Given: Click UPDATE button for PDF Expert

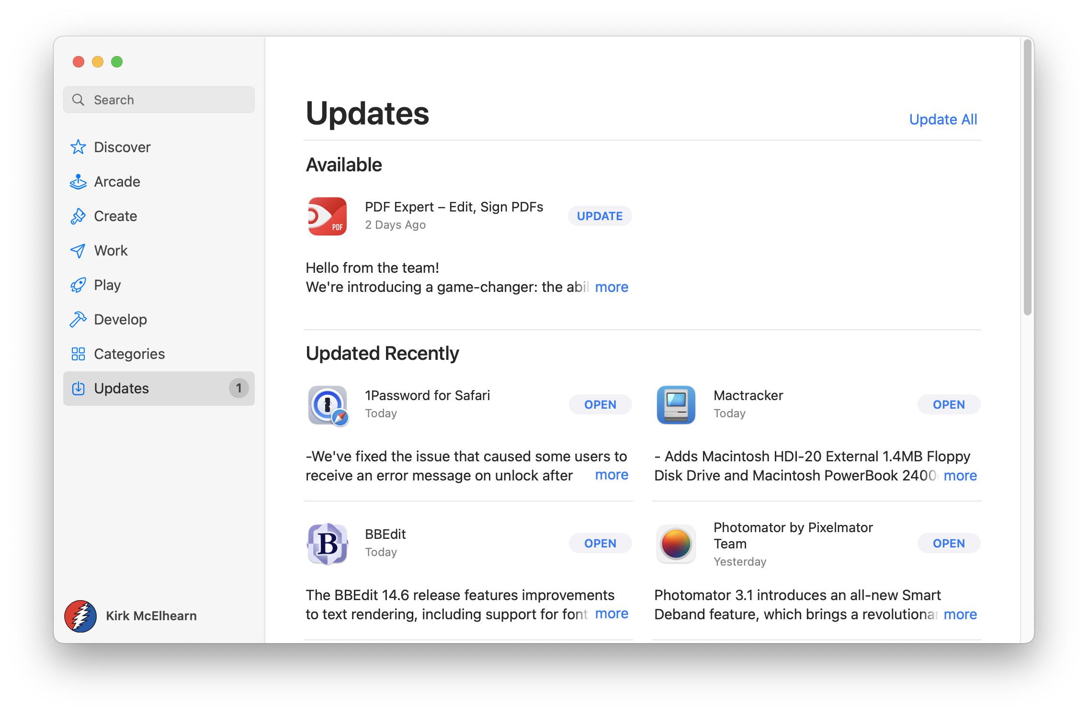Looking at the screenshot, I should 600,216.
